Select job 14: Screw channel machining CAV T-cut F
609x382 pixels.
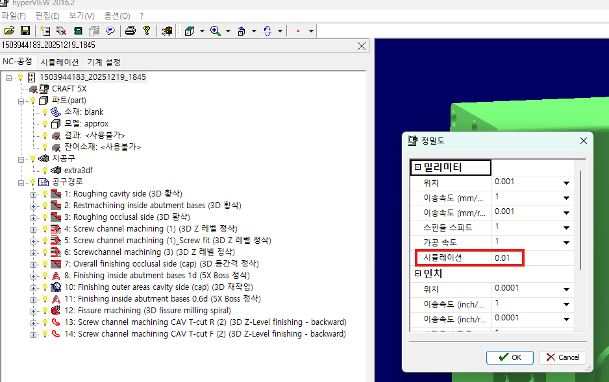pos(212,334)
